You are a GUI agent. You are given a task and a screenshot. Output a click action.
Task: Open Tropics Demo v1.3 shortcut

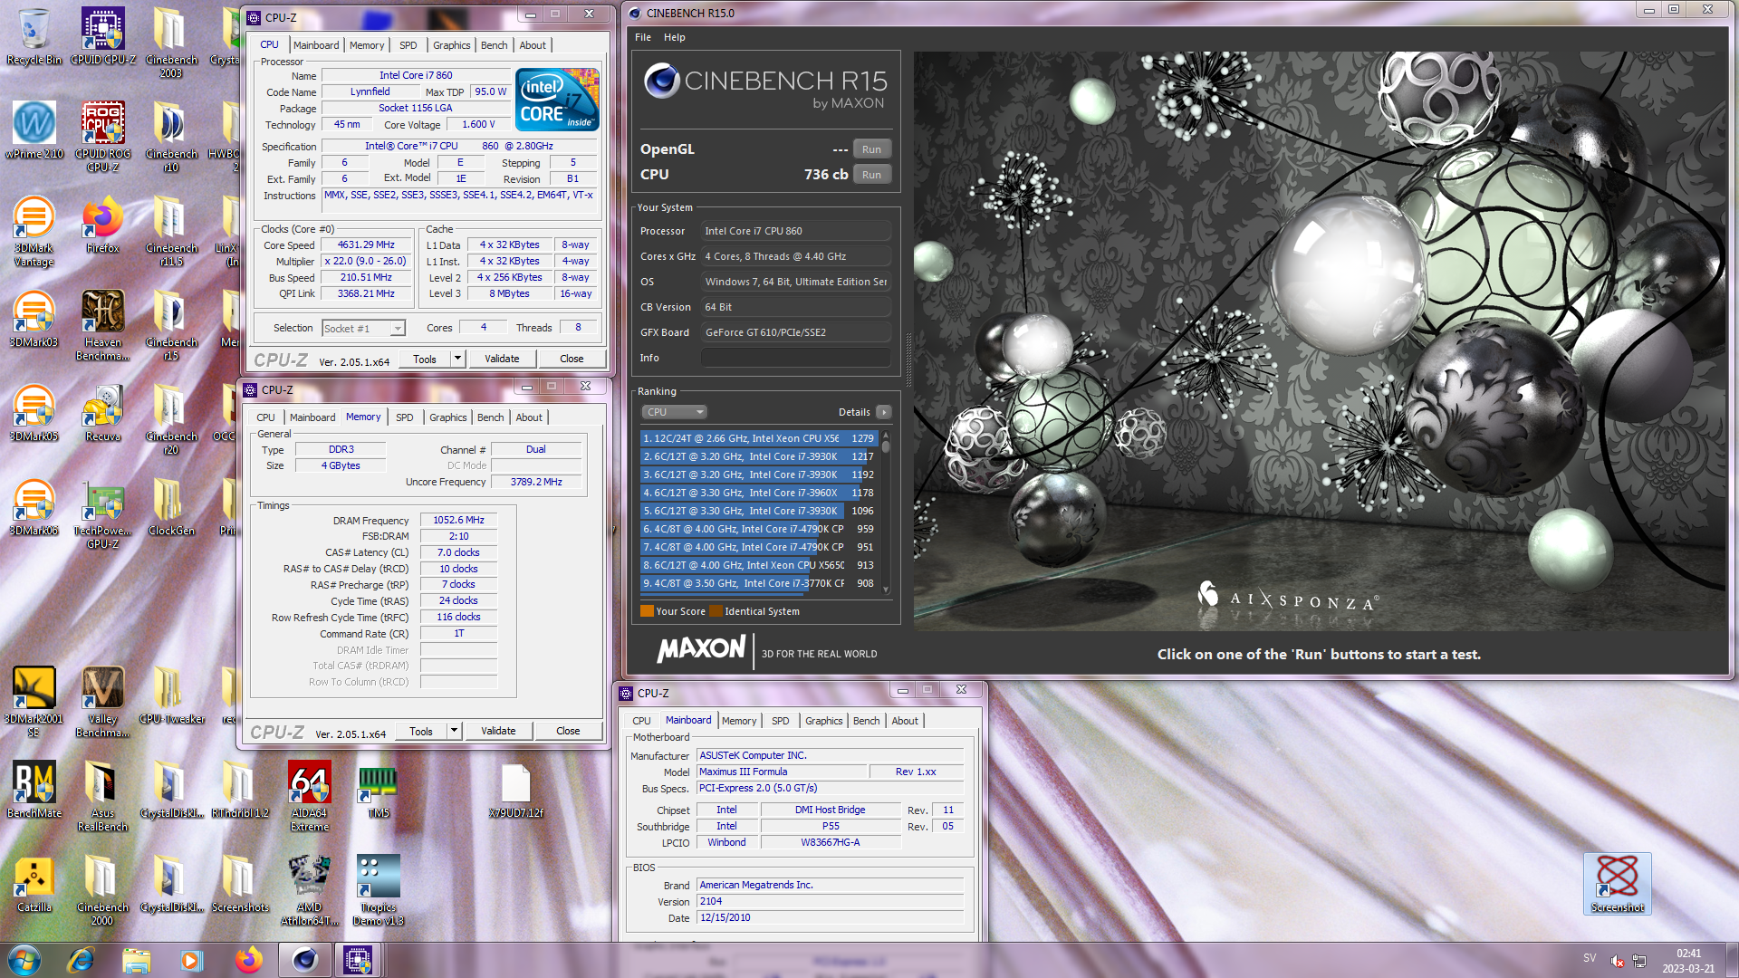coord(379,892)
